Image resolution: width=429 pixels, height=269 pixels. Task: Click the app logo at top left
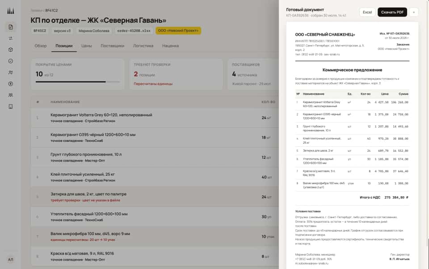click(x=10, y=11)
